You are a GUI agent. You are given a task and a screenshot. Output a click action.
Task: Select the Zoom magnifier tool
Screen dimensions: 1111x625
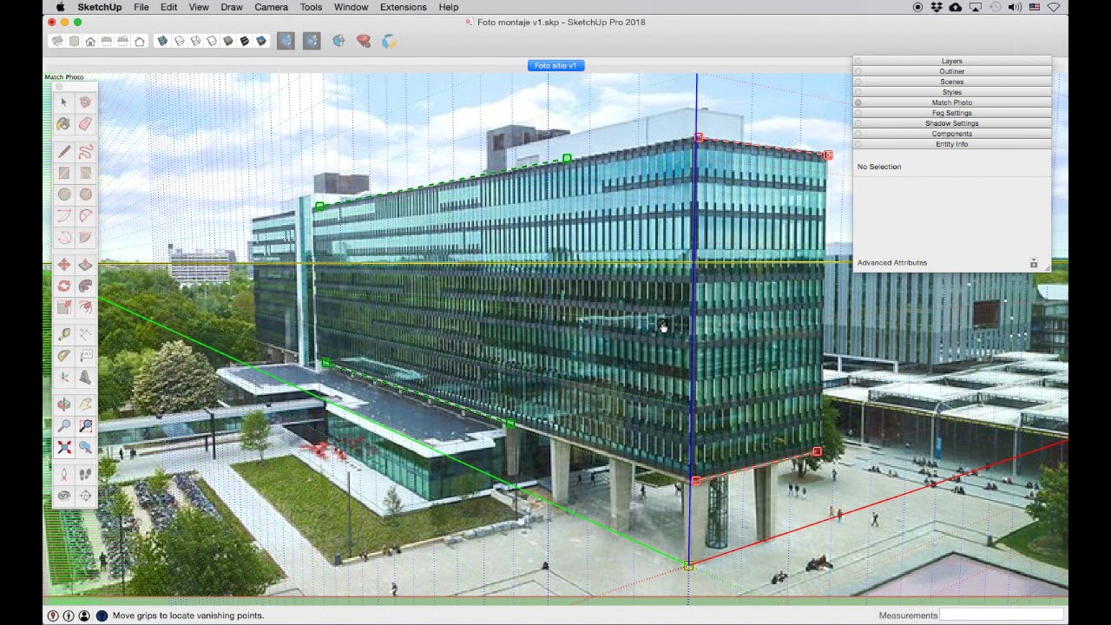[x=63, y=426]
